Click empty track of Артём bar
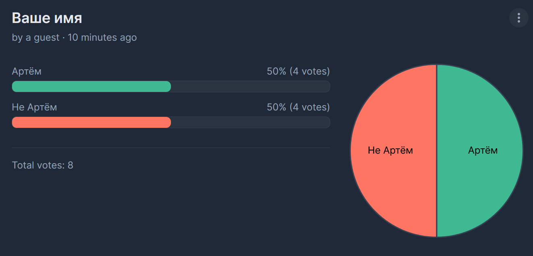 tap(250, 86)
